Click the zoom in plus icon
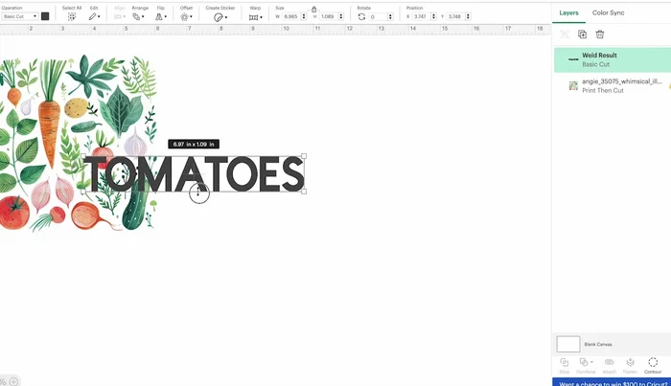The image size is (671, 386). pos(13,381)
